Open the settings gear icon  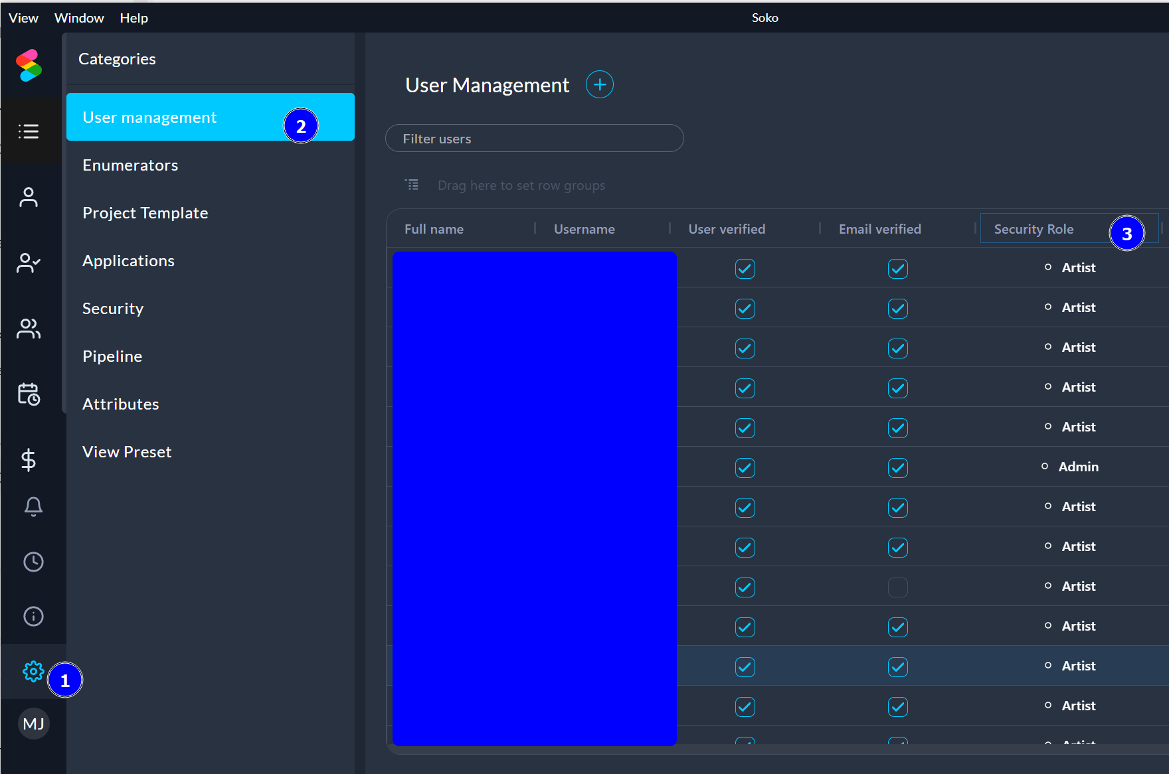pos(33,671)
